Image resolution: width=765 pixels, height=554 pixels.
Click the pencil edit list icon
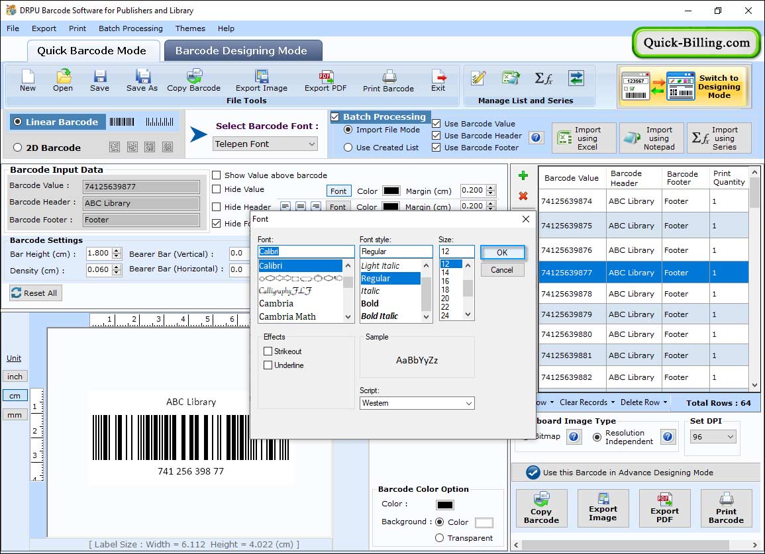point(478,78)
